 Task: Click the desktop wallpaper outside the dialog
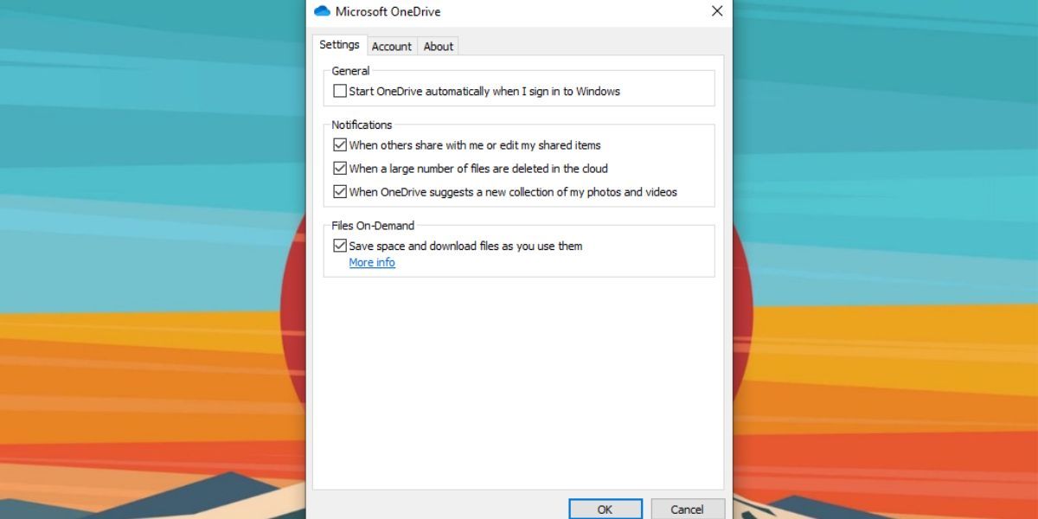(130, 259)
